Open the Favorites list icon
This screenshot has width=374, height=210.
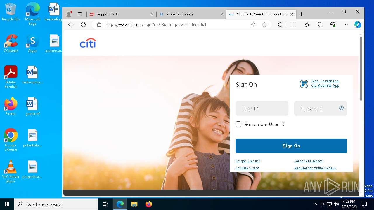(307, 24)
